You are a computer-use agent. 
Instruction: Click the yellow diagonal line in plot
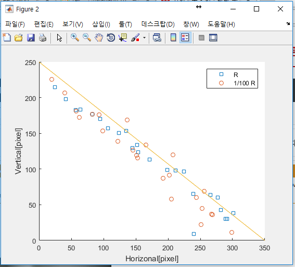[x=152, y=151]
